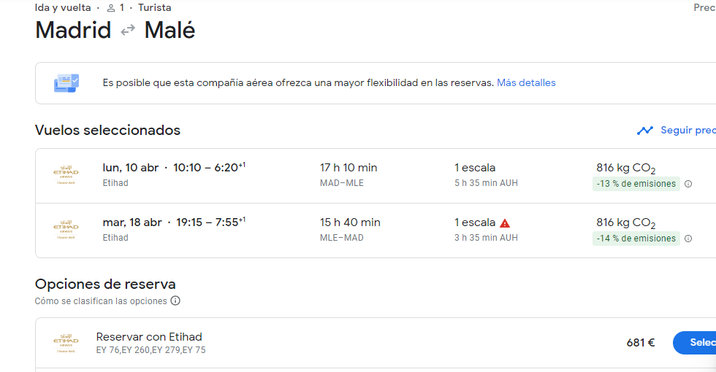
Task: Click the -14 % de emisiones badge
Action: click(636, 239)
